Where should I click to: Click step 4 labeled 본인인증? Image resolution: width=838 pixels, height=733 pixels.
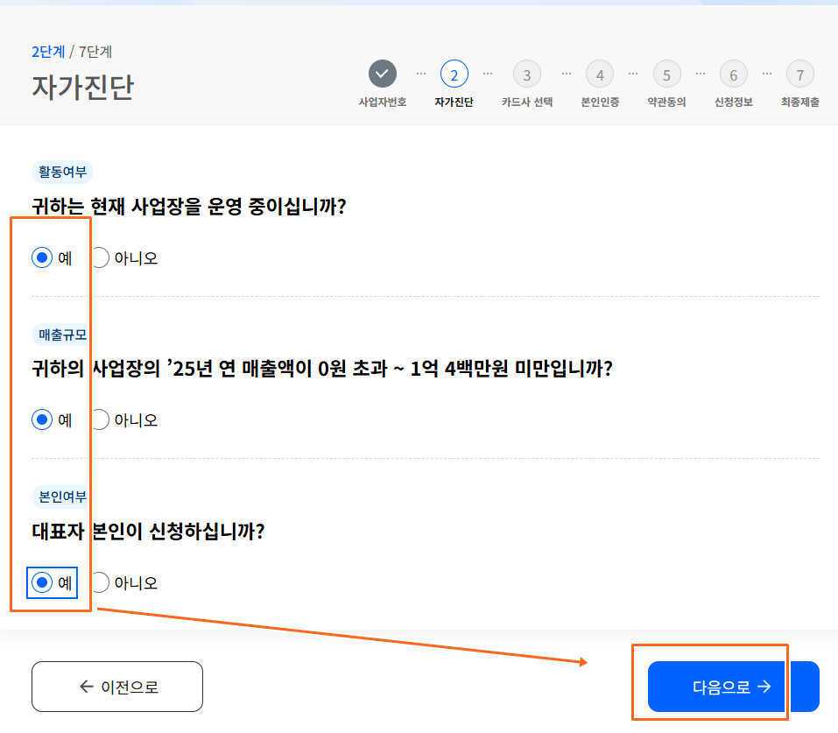point(599,74)
